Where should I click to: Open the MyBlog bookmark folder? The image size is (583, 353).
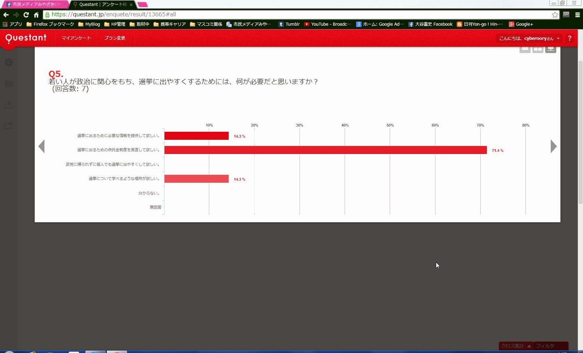point(89,24)
